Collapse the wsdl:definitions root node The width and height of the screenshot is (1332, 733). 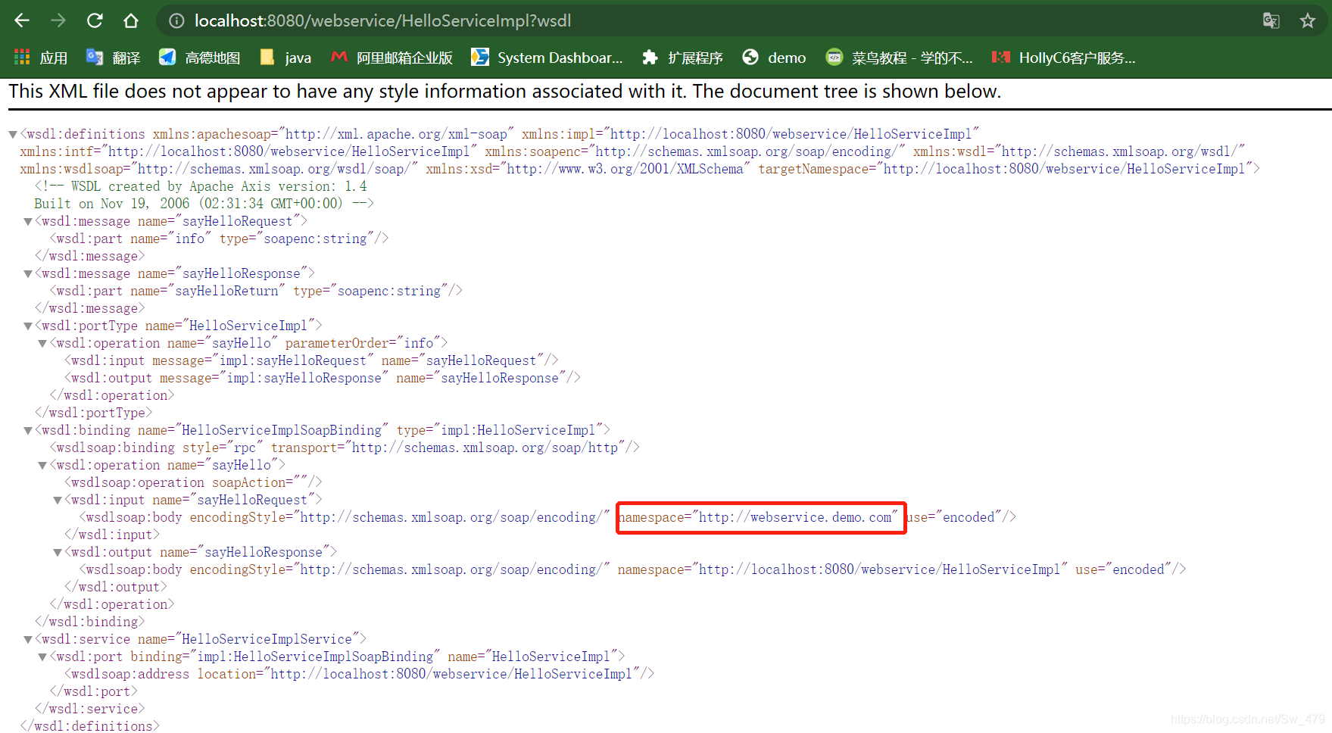point(12,134)
